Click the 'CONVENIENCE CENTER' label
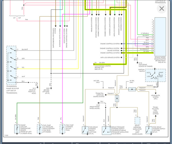This screenshot has height=144, width=172. pyautogui.click(x=103, y=66)
